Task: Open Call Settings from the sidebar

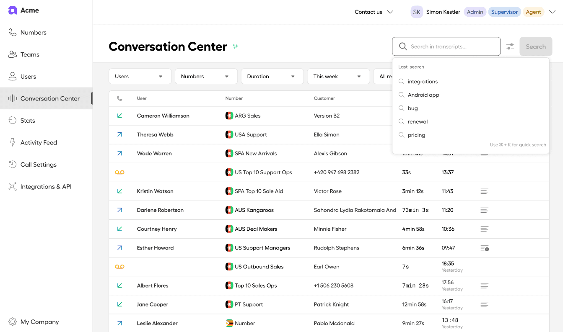Action: coord(37,165)
